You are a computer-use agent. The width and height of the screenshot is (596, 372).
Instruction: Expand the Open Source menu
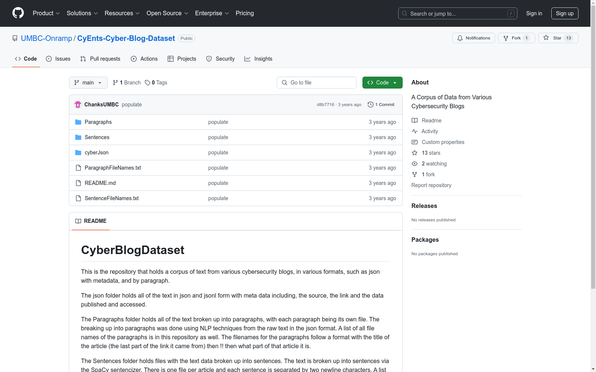tap(168, 13)
